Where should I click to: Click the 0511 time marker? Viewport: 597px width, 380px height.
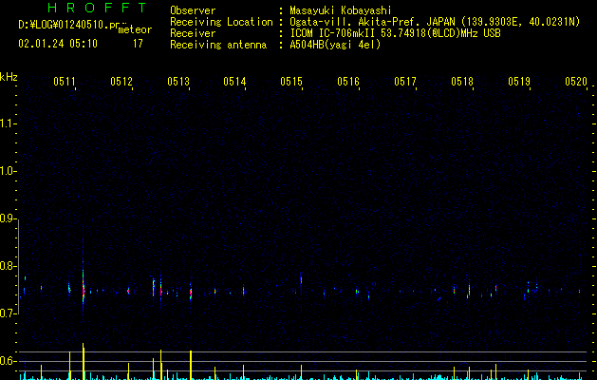tap(65, 81)
